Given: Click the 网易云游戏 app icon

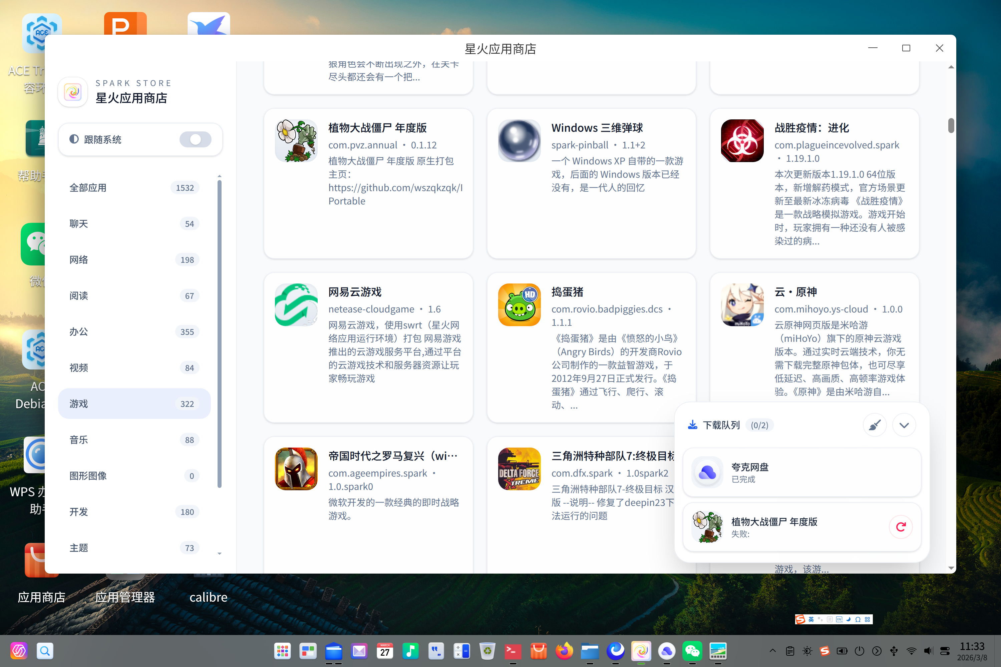Looking at the screenshot, I should [x=296, y=304].
